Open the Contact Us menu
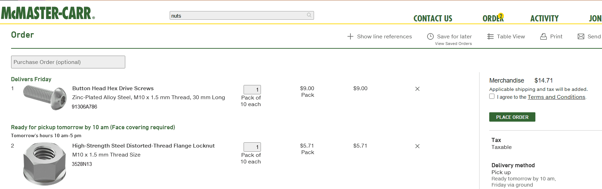Screen dimensions: 602x189 (433, 18)
